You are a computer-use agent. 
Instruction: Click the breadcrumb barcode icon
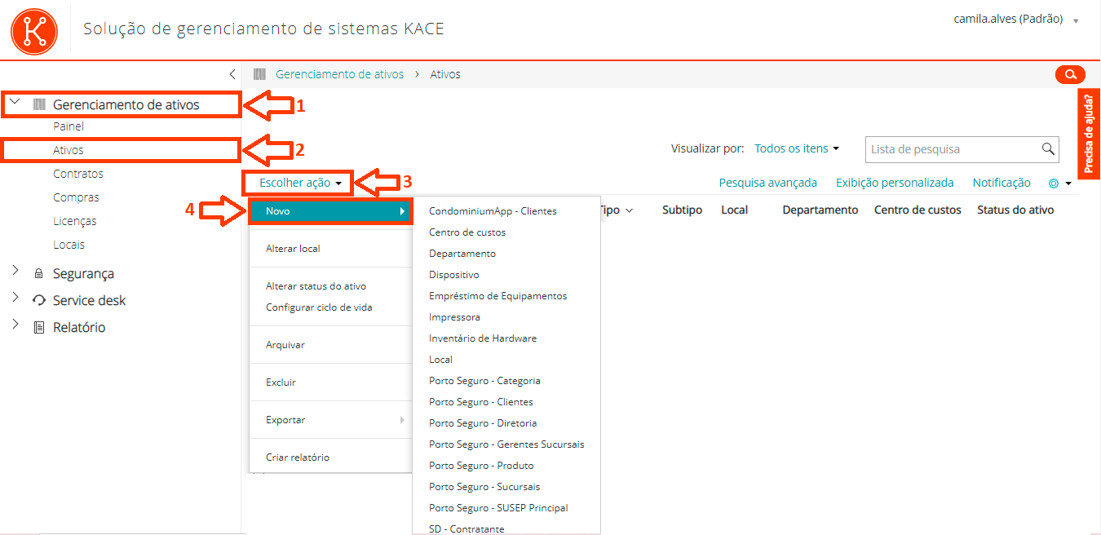(x=259, y=74)
